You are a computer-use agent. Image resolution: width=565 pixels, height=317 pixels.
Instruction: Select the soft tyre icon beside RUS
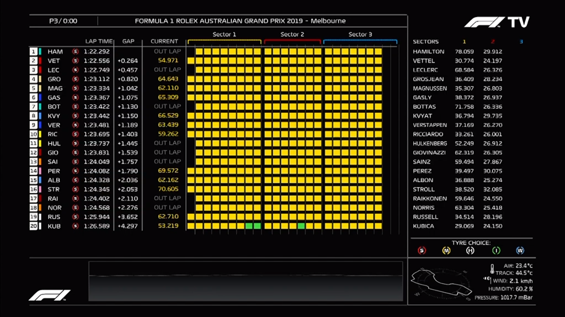pos(75,217)
